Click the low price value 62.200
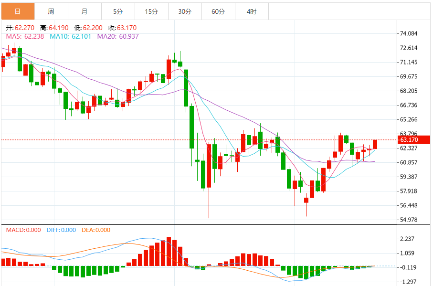 pyautogui.click(x=93, y=28)
